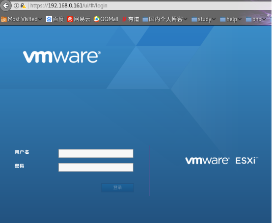272x223 pixels.
Task: Expand the php bookmark folder arrow
Action: coord(264,19)
